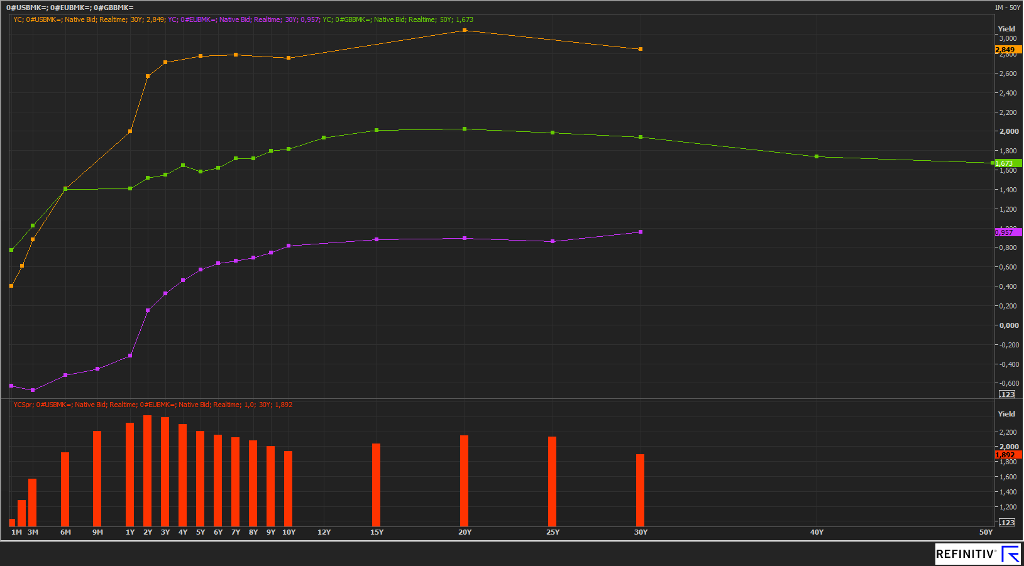
Task: Click the purple data point at 30Y
Action: [641, 232]
